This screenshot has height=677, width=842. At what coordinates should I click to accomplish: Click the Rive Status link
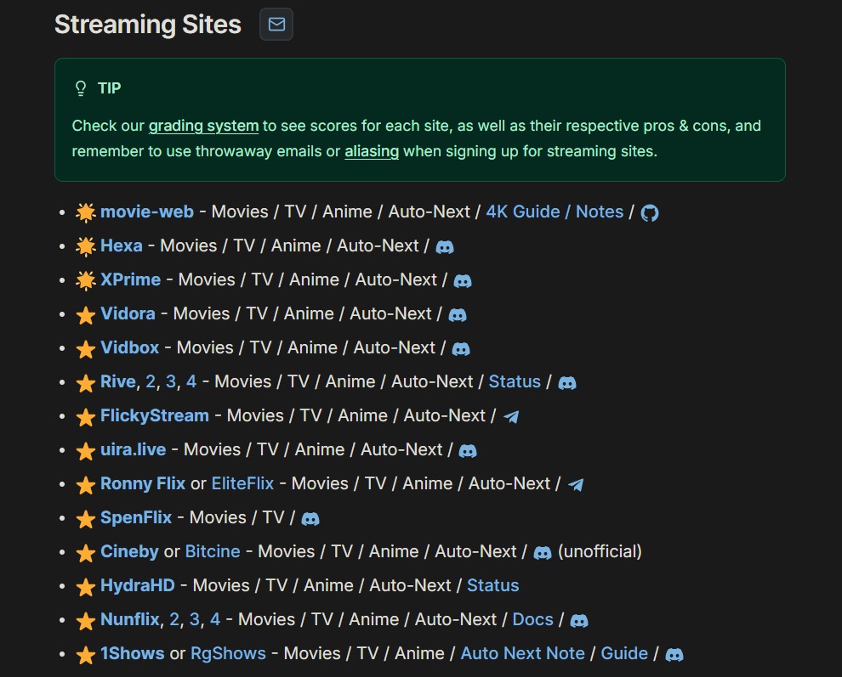[515, 381]
